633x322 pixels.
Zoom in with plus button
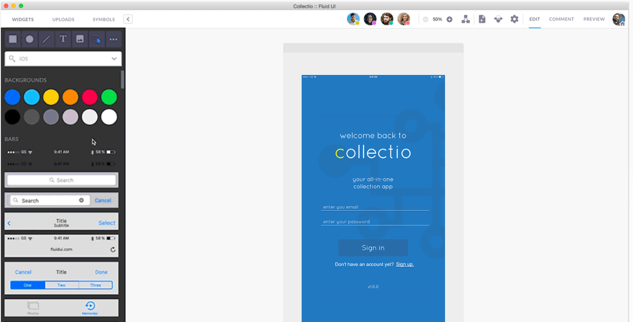click(x=449, y=19)
